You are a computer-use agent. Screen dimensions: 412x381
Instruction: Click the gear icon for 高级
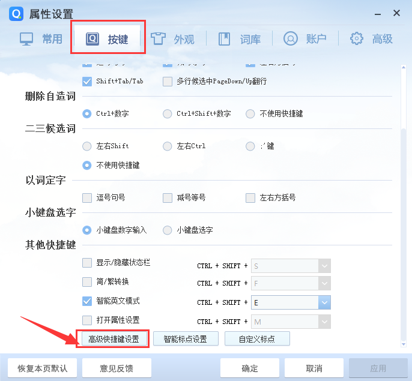[357, 39]
